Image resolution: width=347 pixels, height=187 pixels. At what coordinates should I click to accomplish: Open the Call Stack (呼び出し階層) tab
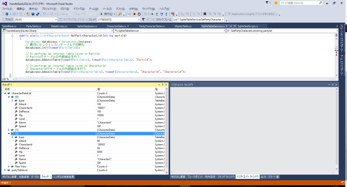pyautogui.click(x=9, y=177)
